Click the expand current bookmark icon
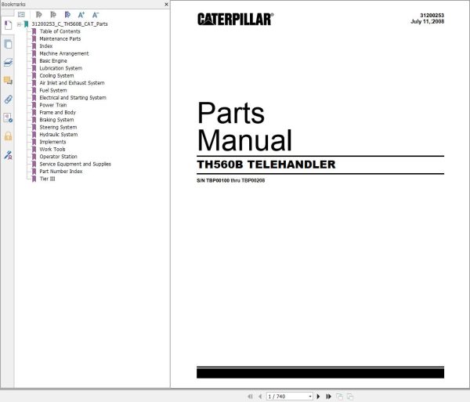Screen dimensions: 470x402 [x=67, y=14]
